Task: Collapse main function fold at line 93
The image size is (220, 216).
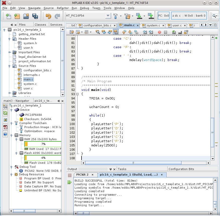Action: click(77, 94)
